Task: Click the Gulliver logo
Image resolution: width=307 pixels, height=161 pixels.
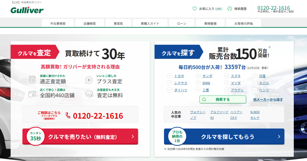Action: [27, 10]
